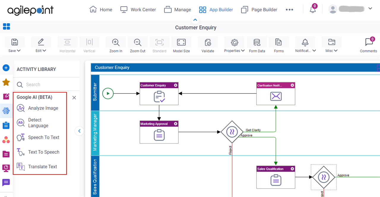Open the Manage menu
This screenshot has width=380, height=197.
(x=178, y=9)
